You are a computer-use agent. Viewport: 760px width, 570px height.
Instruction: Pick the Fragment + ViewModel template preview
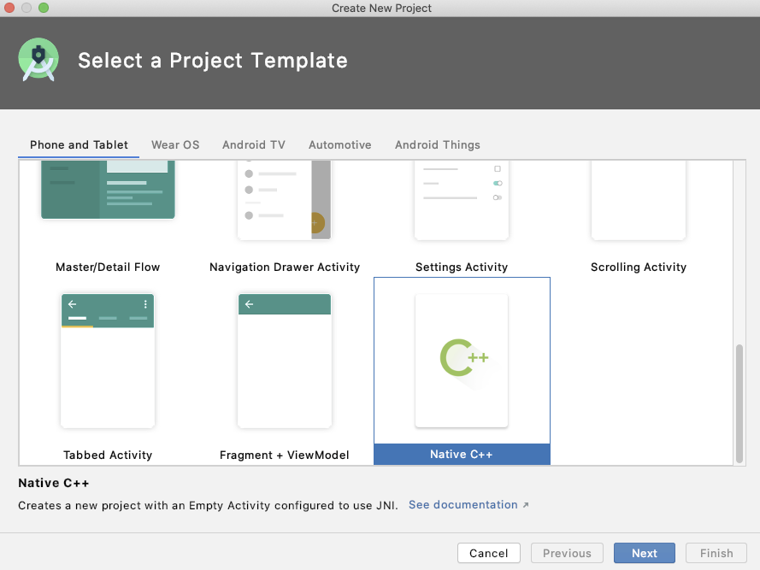point(285,361)
